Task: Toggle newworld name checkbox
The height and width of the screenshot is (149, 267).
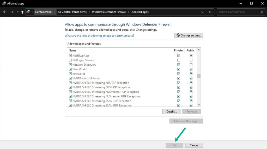Action: [x=70, y=74]
